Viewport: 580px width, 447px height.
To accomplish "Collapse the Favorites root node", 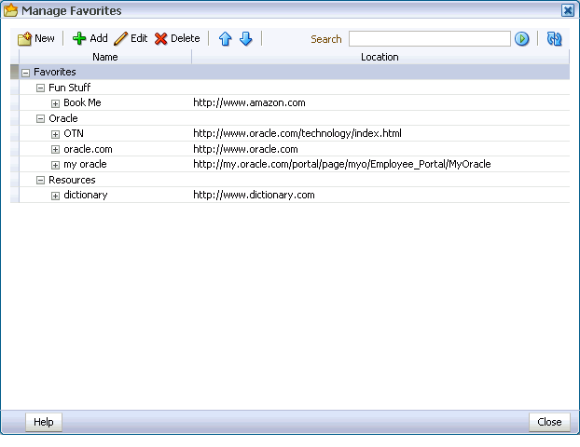I will [25, 73].
